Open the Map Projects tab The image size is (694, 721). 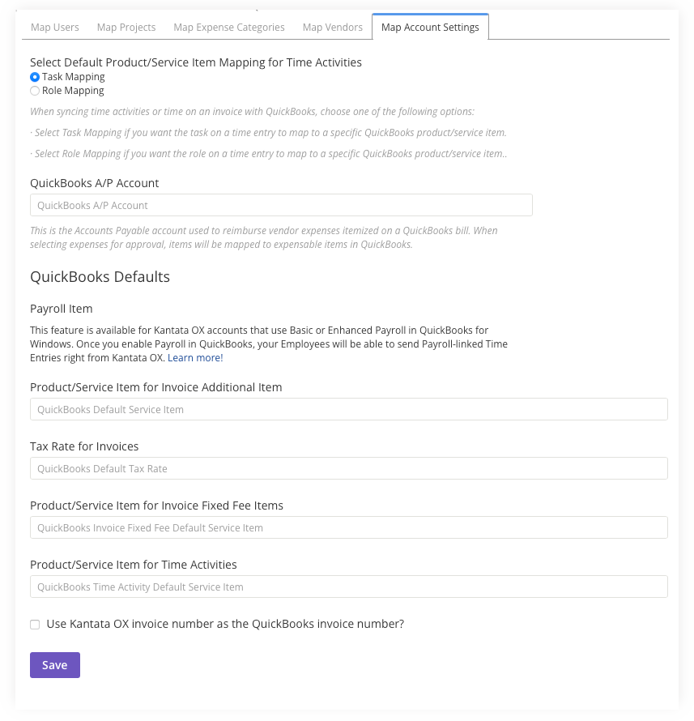[126, 28]
